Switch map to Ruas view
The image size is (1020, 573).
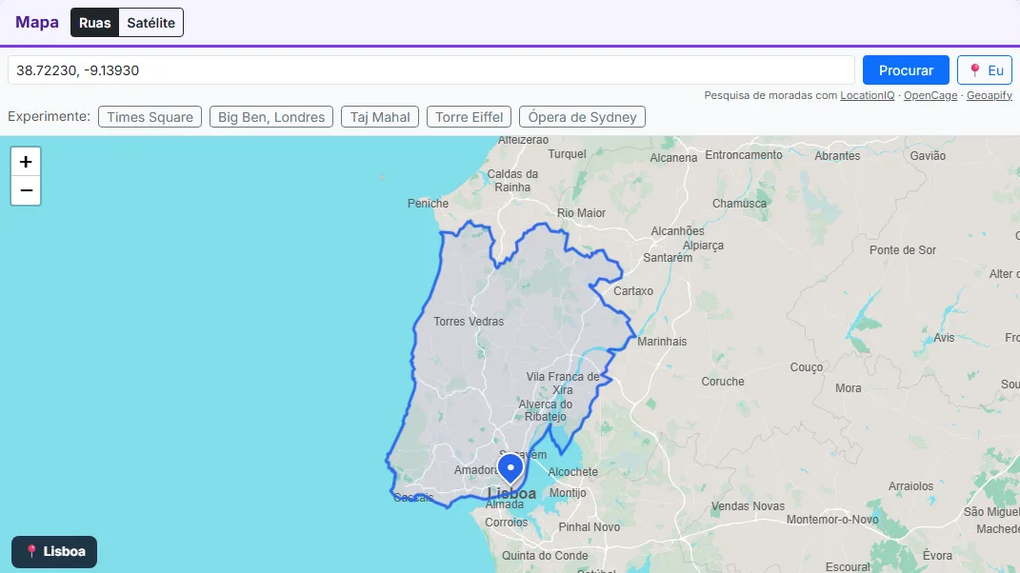[95, 23]
